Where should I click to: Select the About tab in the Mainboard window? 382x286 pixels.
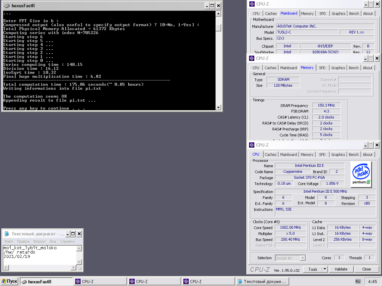[x=368, y=14]
